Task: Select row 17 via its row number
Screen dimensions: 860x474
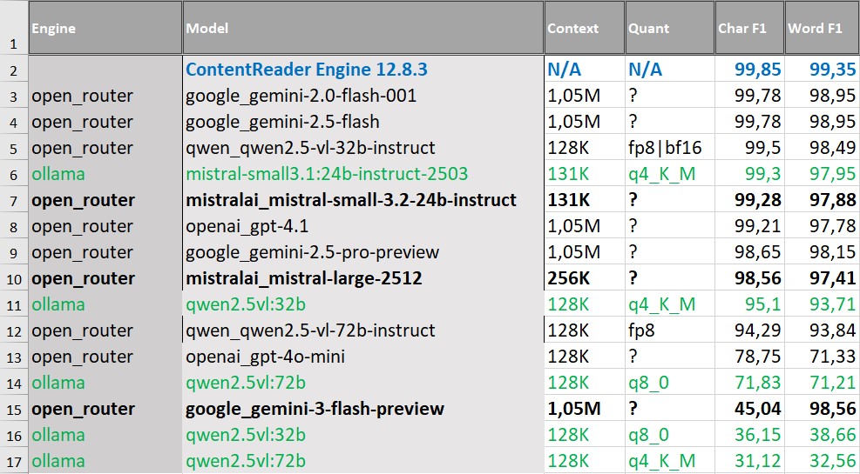Action: 14,461
